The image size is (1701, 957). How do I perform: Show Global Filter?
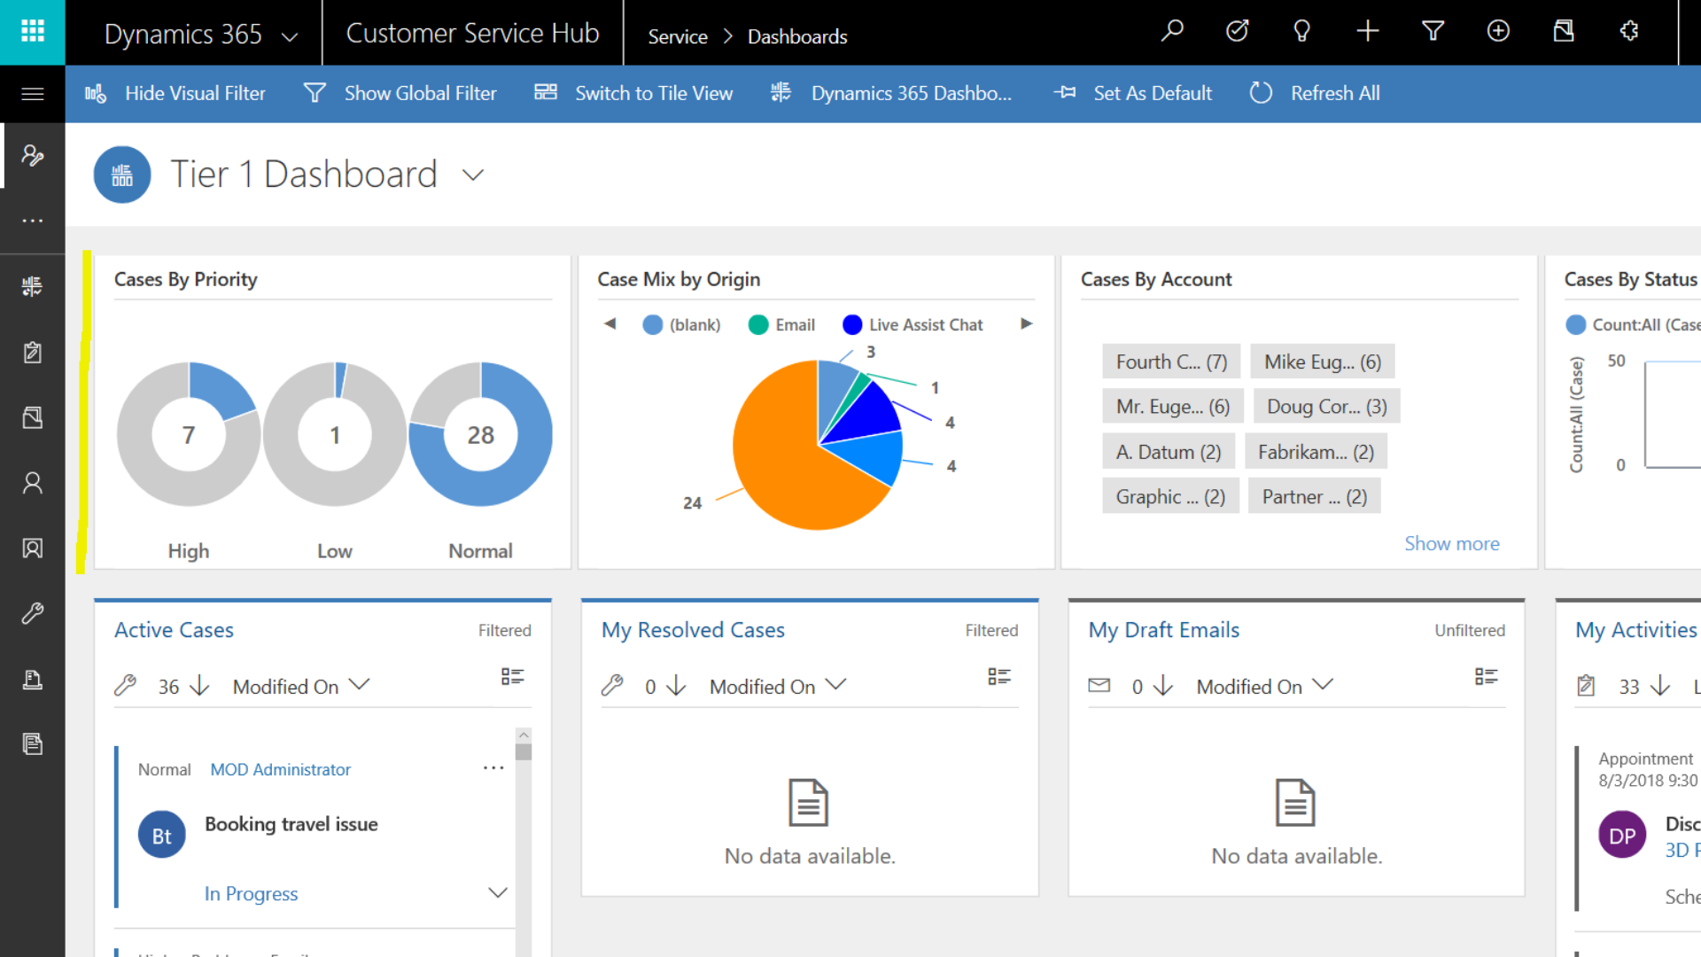click(x=400, y=93)
